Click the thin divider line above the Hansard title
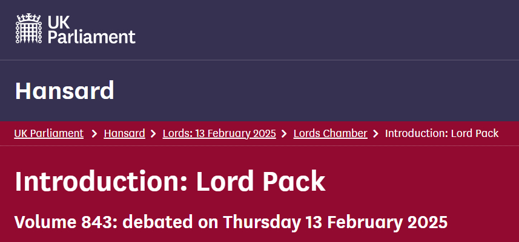Image resolution: width=519 pixels, height=242 pixels. click(259, 60)
